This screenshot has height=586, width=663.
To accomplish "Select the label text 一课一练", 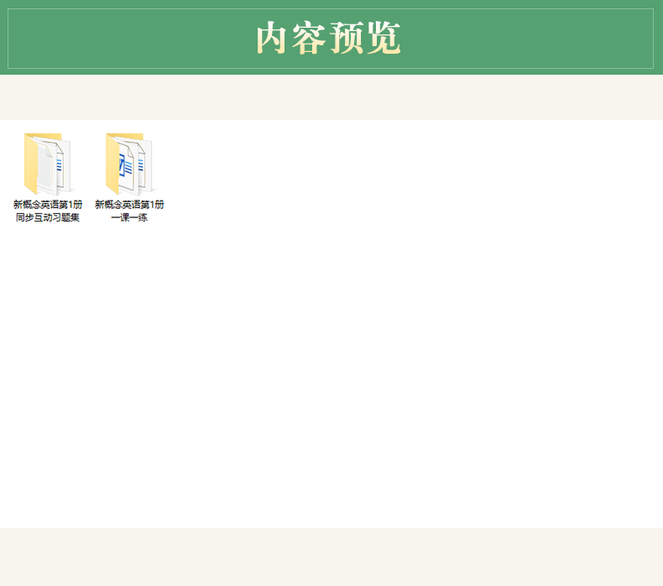I will pyautogui.click(x=129, y=217).
